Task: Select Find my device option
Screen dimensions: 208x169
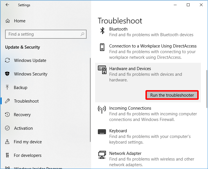Action: point(28,142)
